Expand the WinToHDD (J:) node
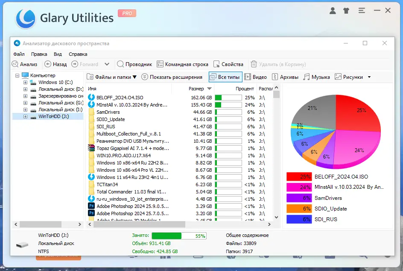Viewport: 403px width, 271px height. [25, 116]
